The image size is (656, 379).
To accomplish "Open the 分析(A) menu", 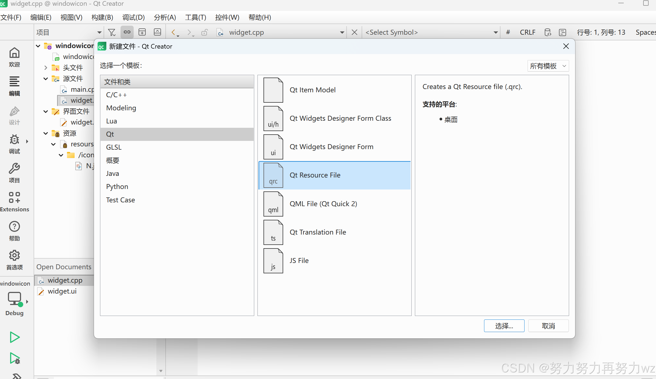I will pos(165,17).
